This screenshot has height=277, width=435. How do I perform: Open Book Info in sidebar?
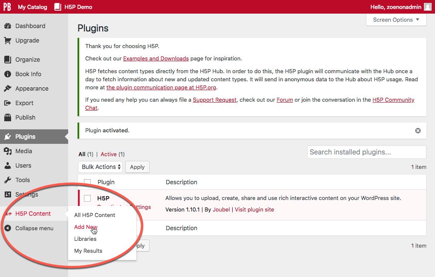click(x=28, y=74)
